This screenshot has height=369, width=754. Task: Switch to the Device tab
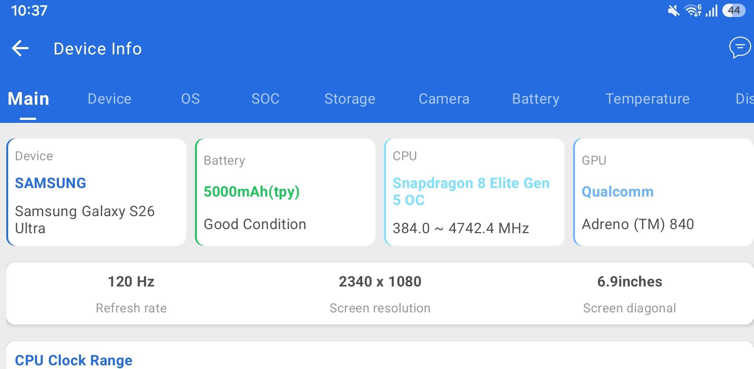coord(109,99)
